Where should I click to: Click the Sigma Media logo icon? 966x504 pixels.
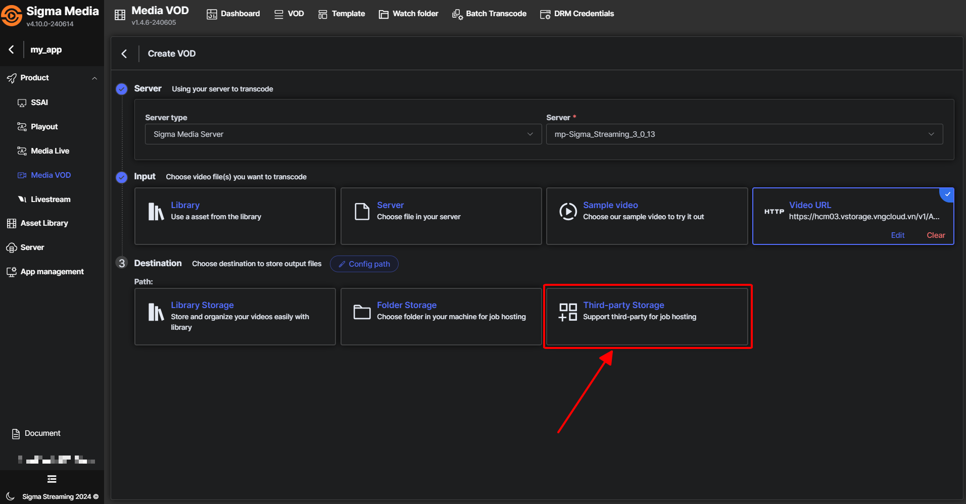tap(12, 15)
